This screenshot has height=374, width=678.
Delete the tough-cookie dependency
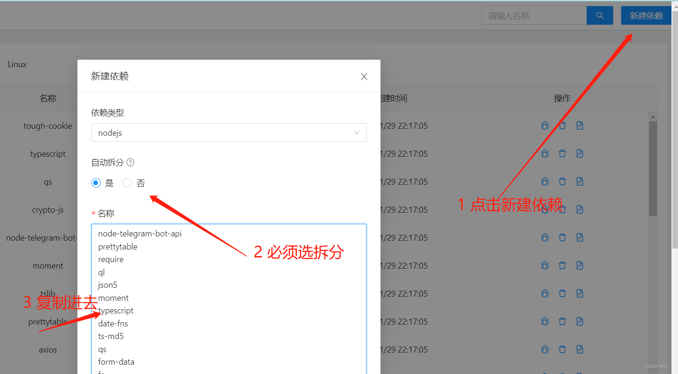(562, 125)
